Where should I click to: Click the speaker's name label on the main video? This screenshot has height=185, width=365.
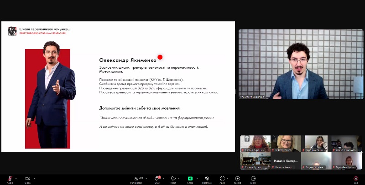click(252, 97)
